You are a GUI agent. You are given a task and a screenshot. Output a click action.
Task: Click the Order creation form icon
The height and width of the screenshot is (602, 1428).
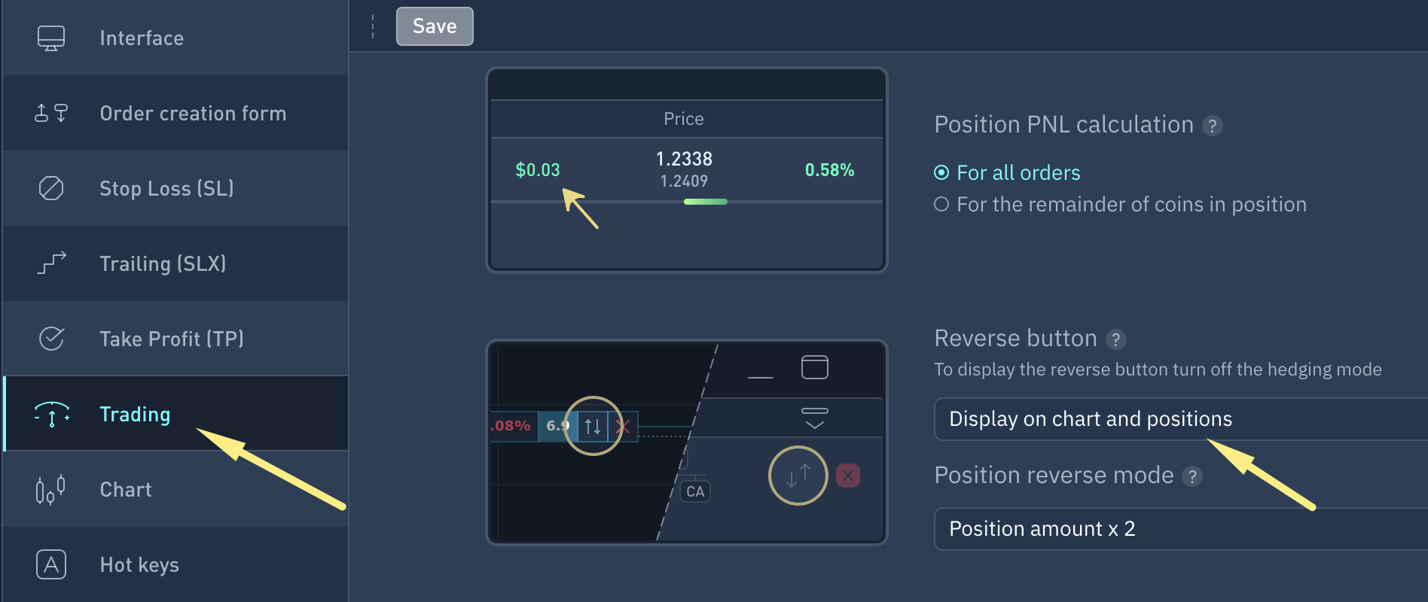click(x=51, y=113)
